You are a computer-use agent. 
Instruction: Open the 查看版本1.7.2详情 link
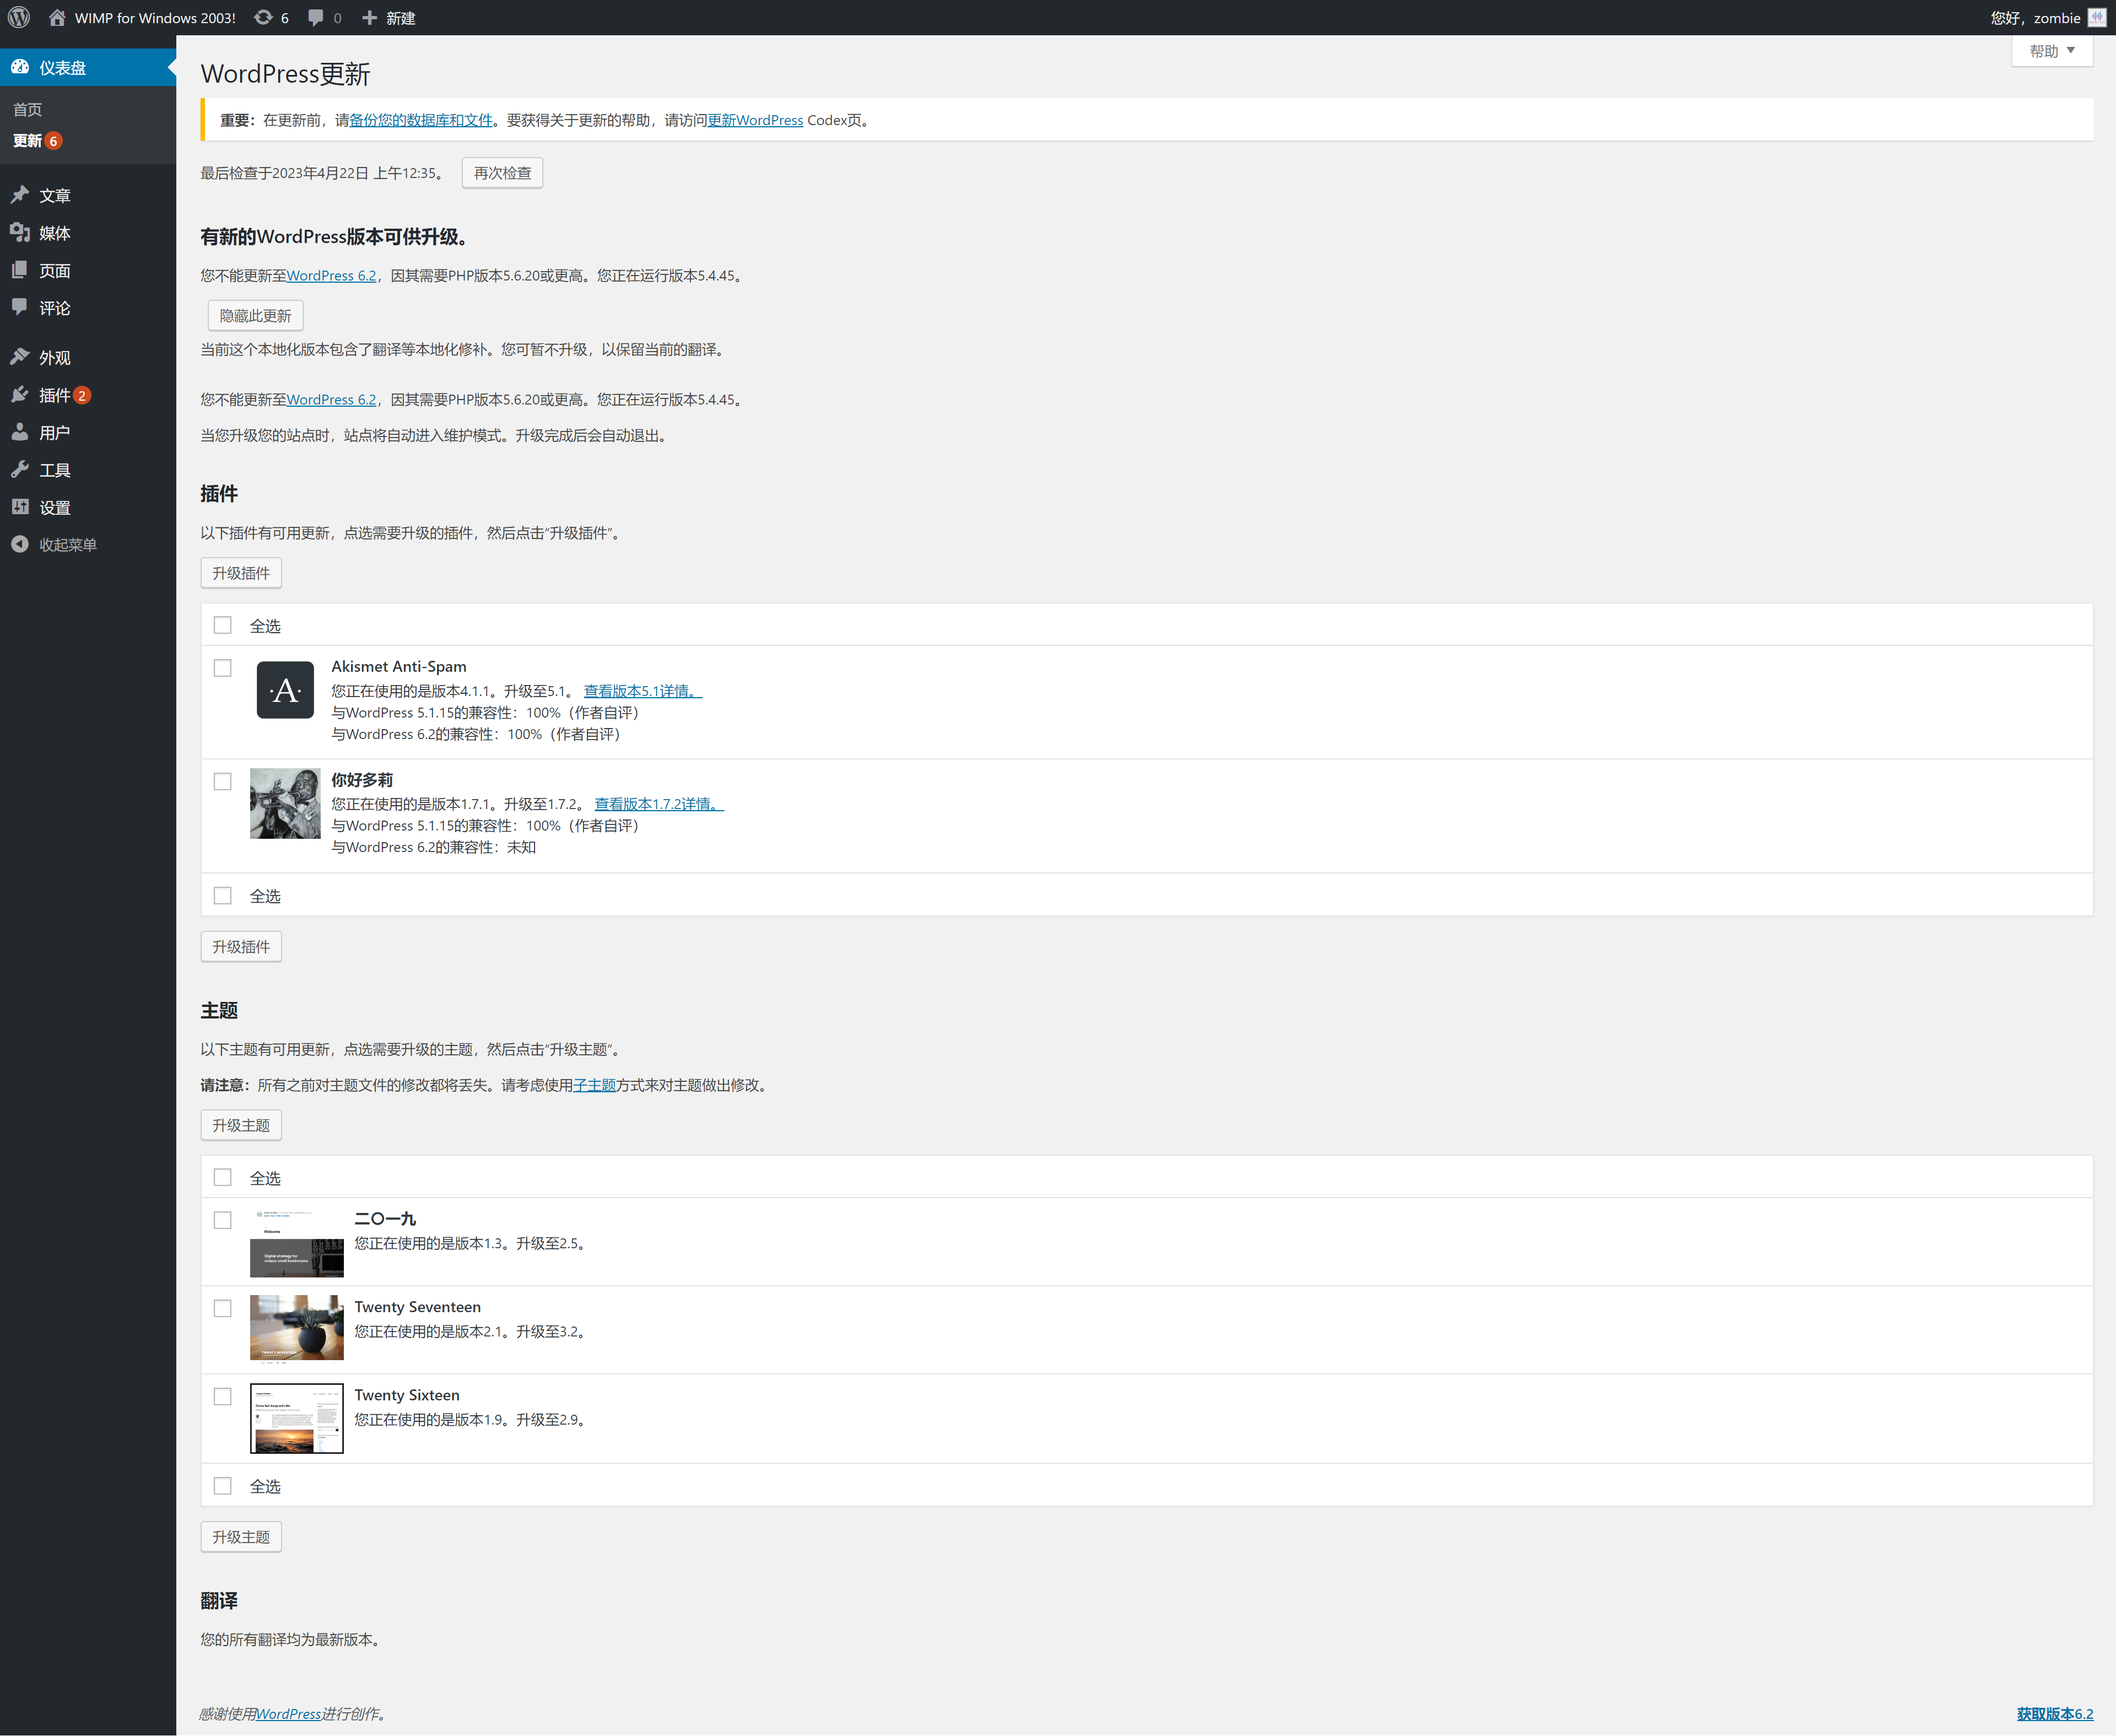click(x=659, y=804)
